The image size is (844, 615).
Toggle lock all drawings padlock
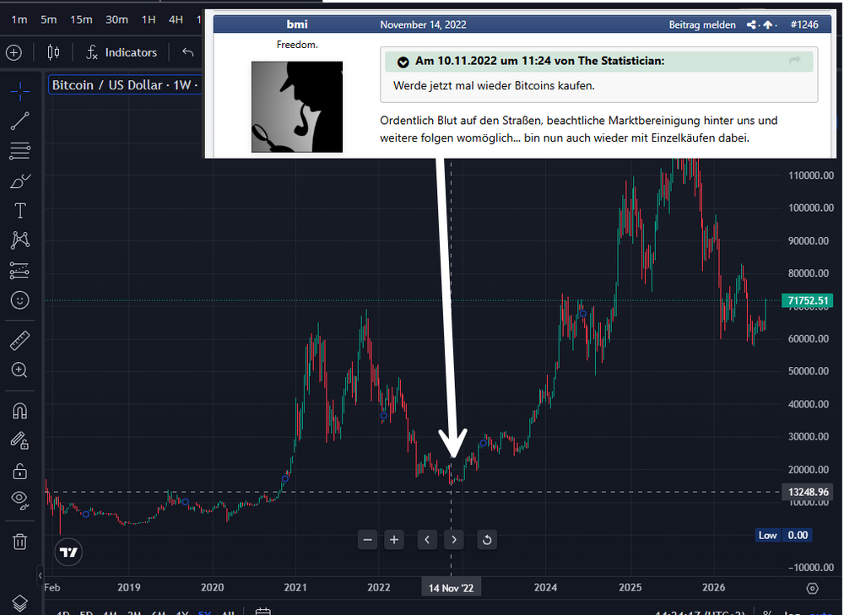20,472
